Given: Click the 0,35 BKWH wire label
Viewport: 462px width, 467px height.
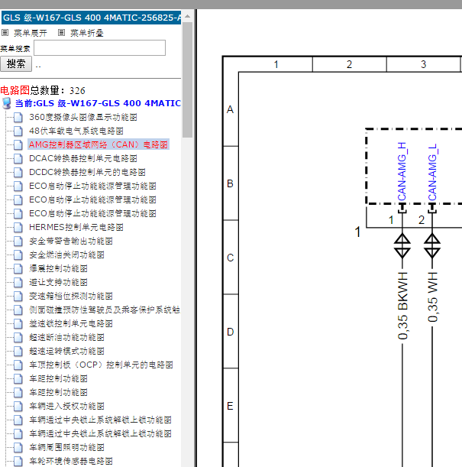Looking at the screenshot, I should 402,306.
